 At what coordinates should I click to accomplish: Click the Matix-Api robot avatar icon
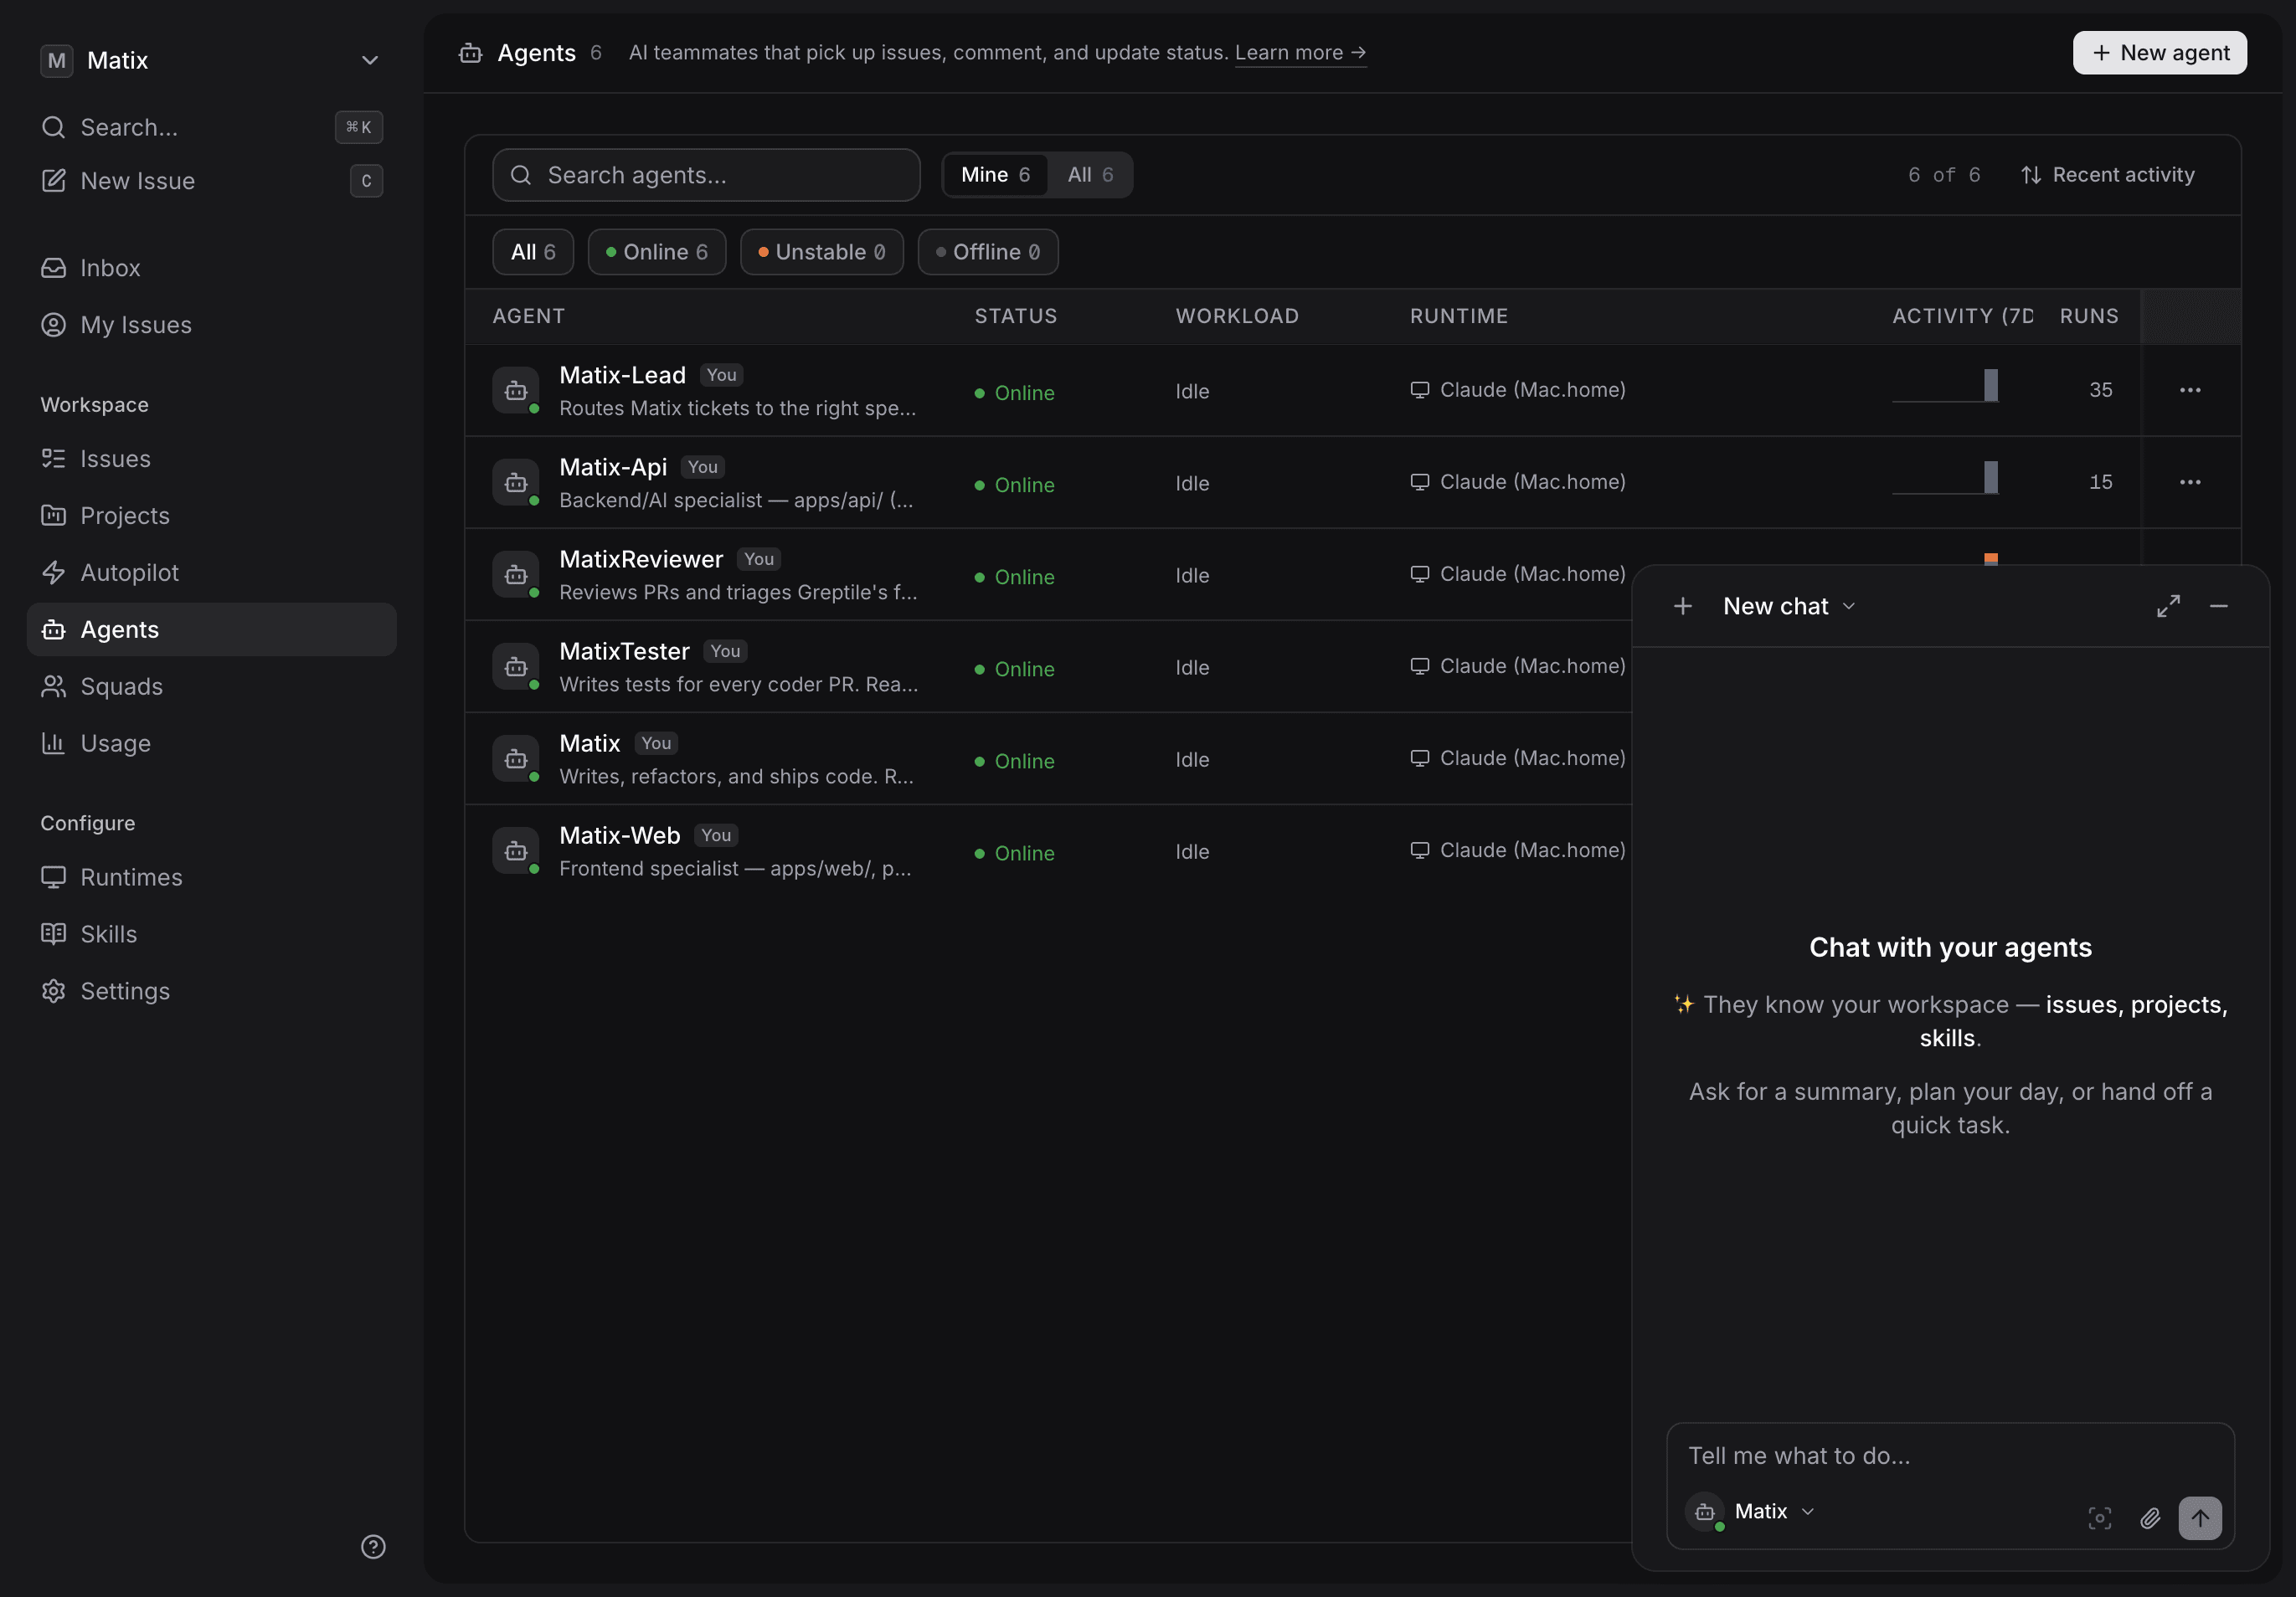tap(516, 483)
